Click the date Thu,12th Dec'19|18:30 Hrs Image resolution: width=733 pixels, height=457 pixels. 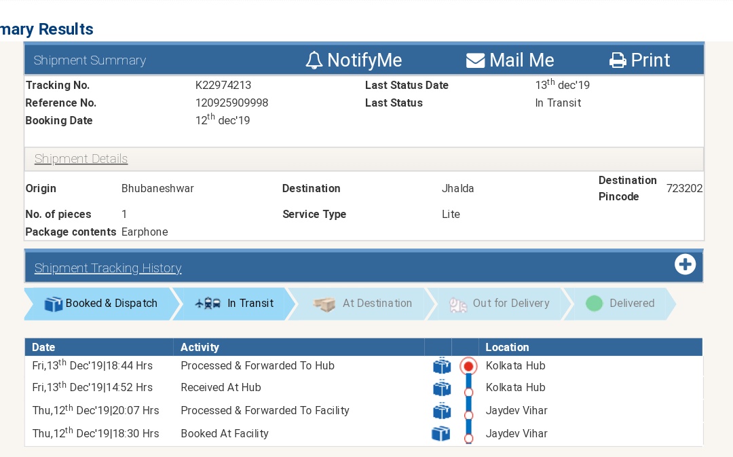96,433
